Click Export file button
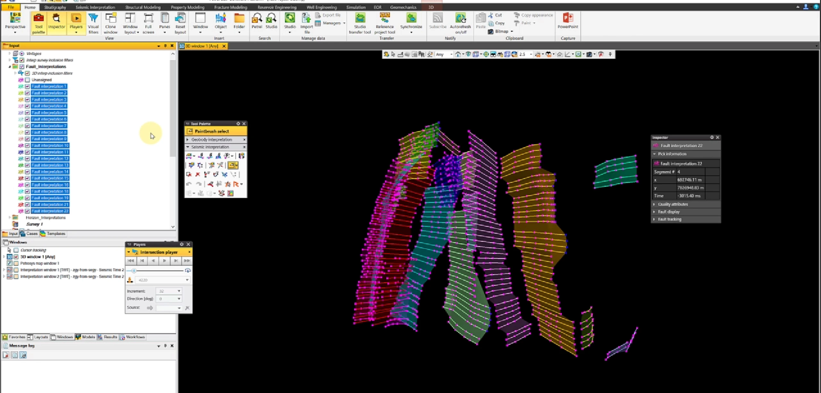This screenshot has width=821, height=393. pos(328,15)
